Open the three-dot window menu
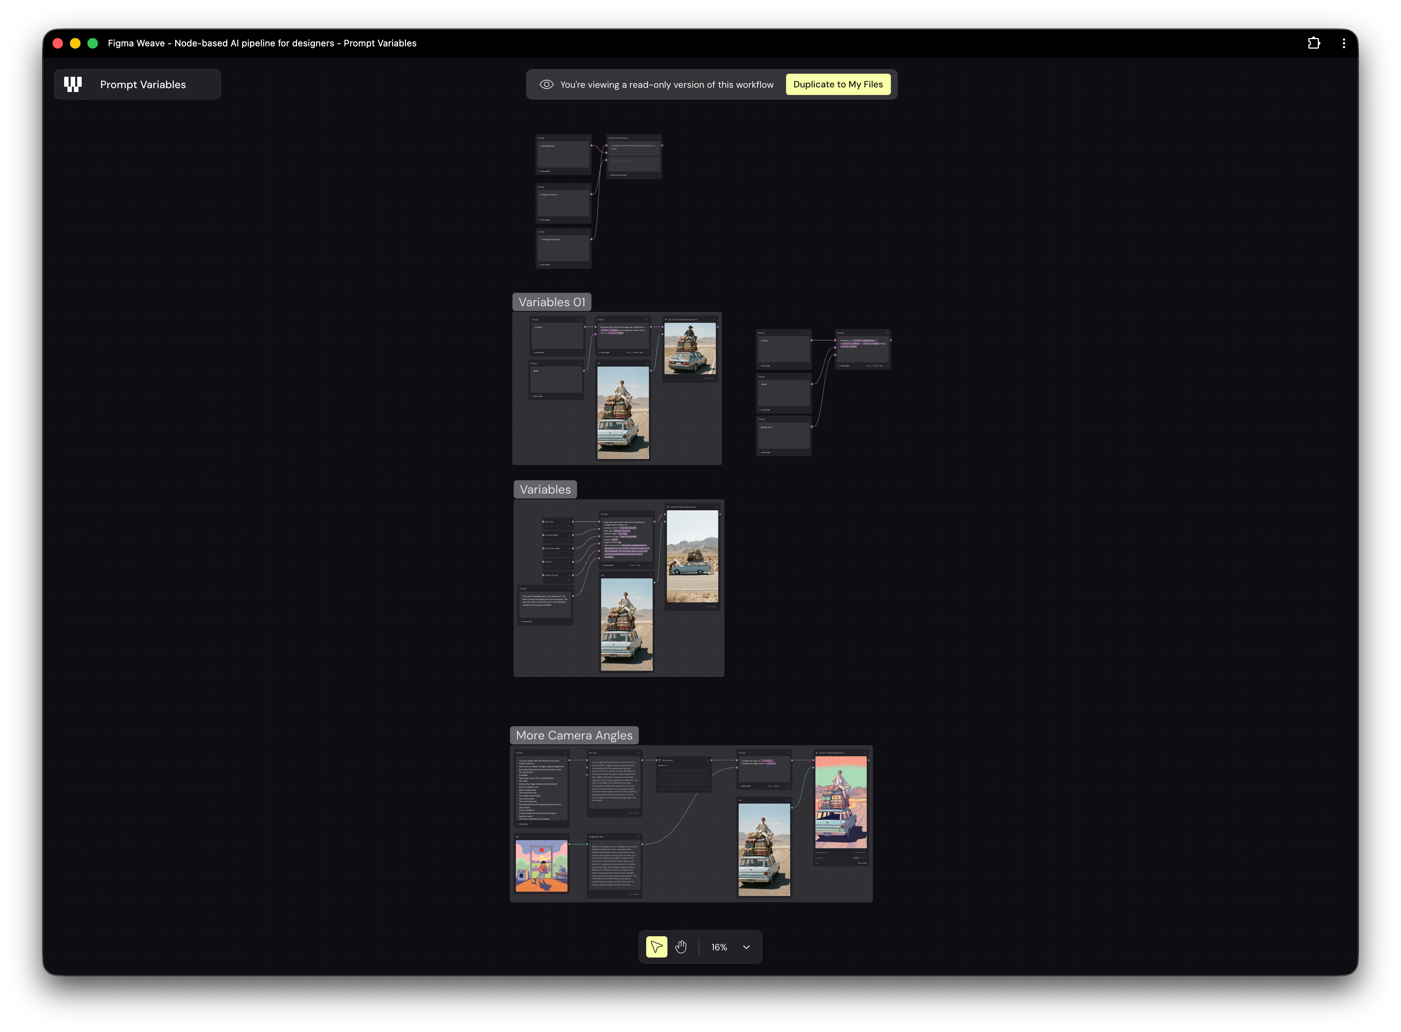1401x1032 pixels. click(1344, 43)
